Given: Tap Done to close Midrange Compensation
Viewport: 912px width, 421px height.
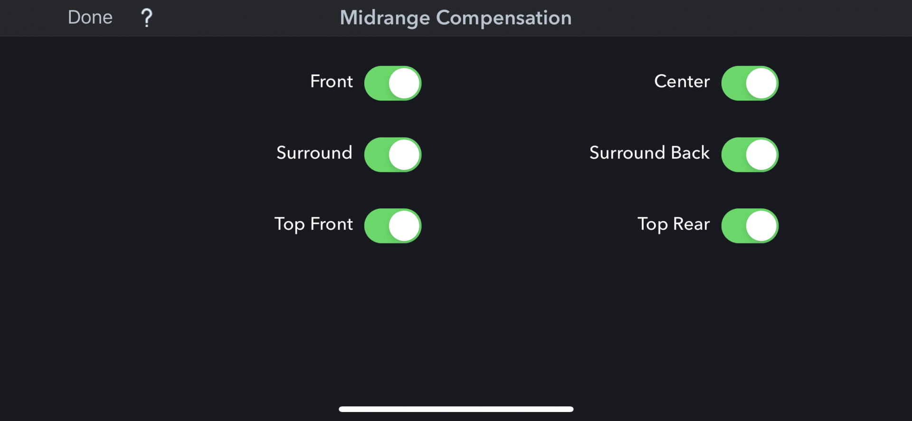Looking at the screenshot, I should pyautogui.click(x=90, y=18).
